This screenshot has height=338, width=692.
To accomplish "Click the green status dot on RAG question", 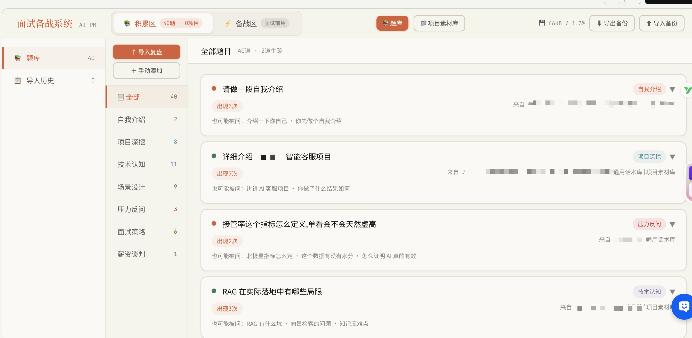I will click(x=214, y=291).
